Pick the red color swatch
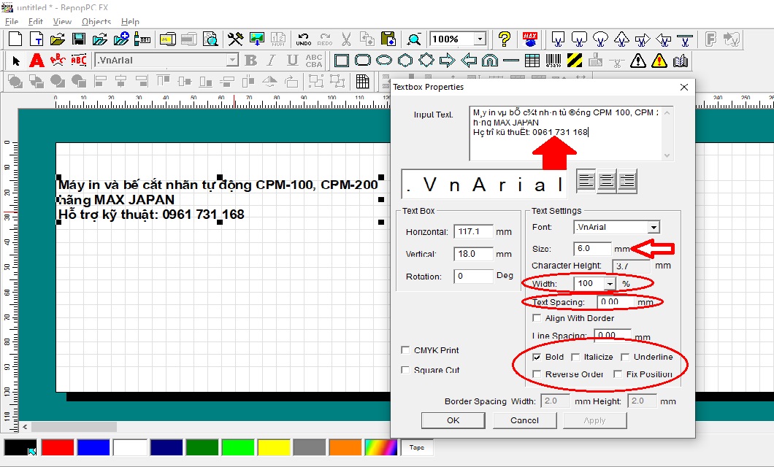Viewport: 774px width, 467px height. 58,447
